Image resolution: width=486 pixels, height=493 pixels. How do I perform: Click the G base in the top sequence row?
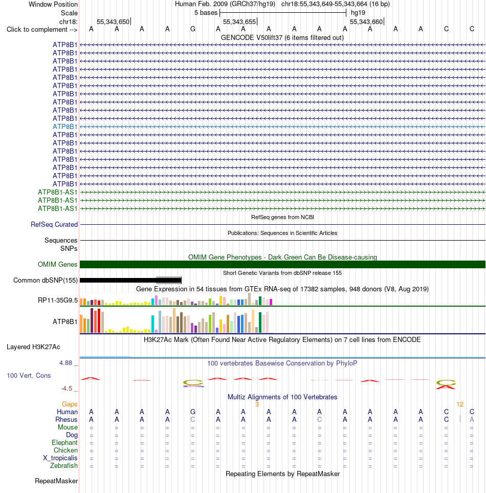(193, 29)
